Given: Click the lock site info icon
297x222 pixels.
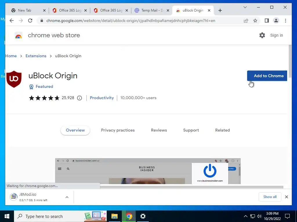Looking at the screenshot, I should 42,21.
